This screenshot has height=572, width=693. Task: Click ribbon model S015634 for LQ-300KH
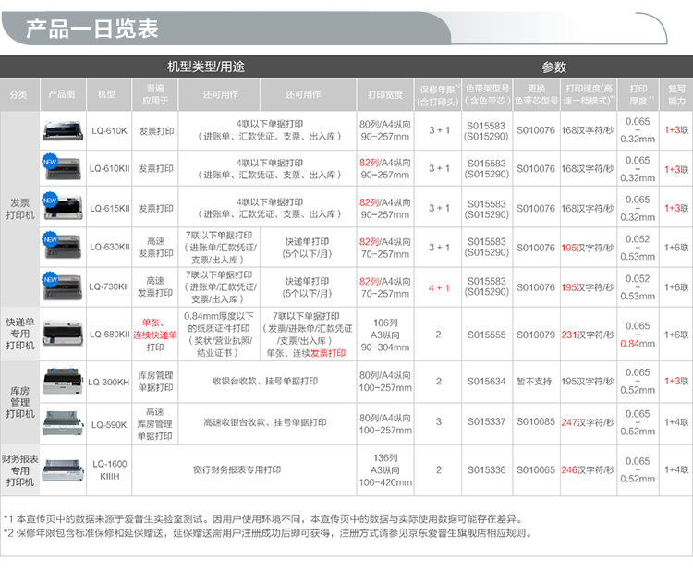487,381
